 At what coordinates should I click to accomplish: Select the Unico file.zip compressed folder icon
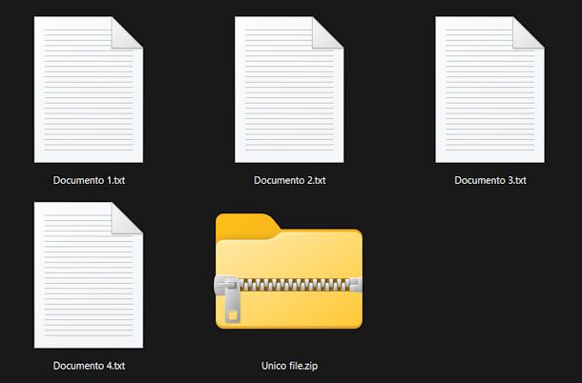pyautogui.click(x=289, y=271)
